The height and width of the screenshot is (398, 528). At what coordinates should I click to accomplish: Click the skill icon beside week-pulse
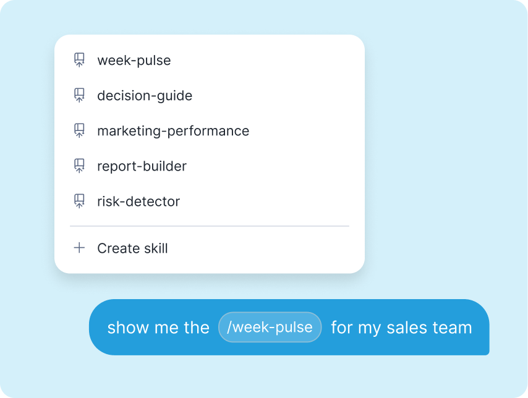coord(79,60)
